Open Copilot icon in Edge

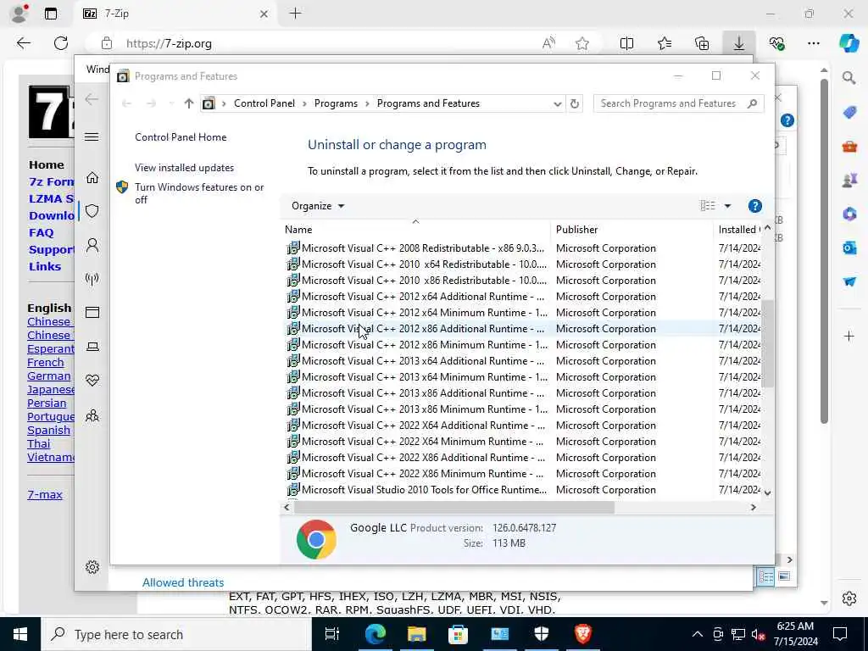[x=849, y=43]
